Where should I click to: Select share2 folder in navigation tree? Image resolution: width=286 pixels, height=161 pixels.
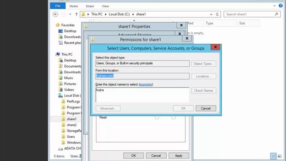[71, 125]
